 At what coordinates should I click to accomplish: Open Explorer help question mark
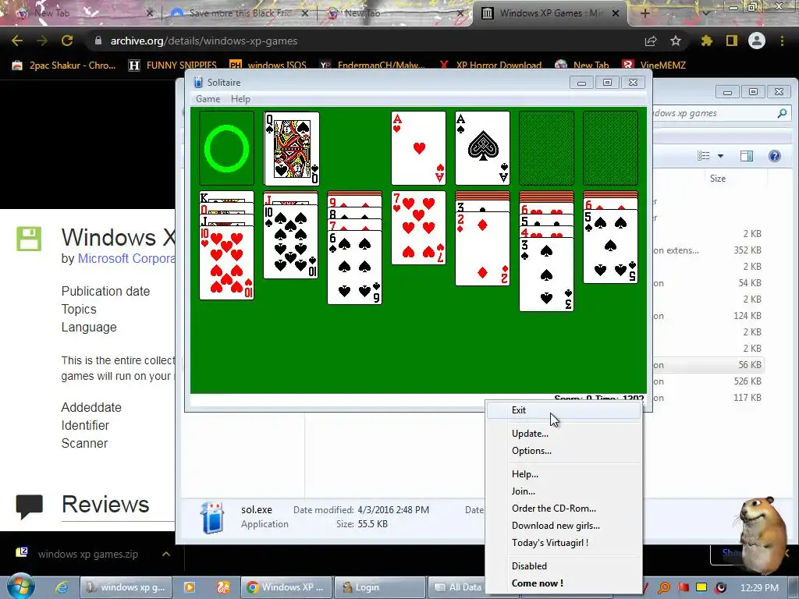[775, 156]
